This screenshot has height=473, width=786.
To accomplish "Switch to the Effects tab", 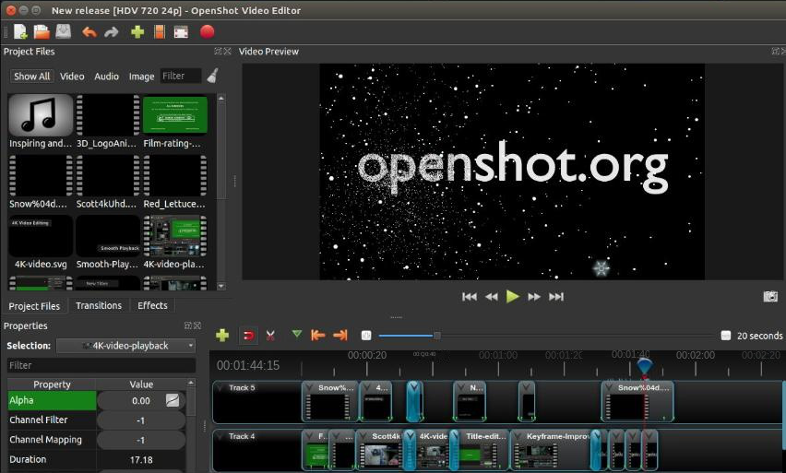I will click(152, 306).
